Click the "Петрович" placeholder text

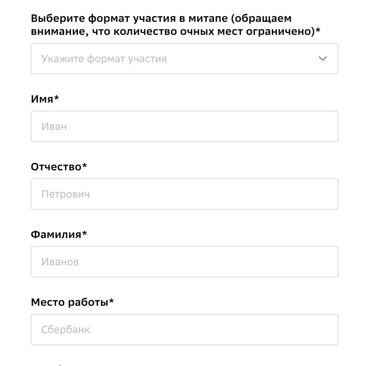click(66, 194)
